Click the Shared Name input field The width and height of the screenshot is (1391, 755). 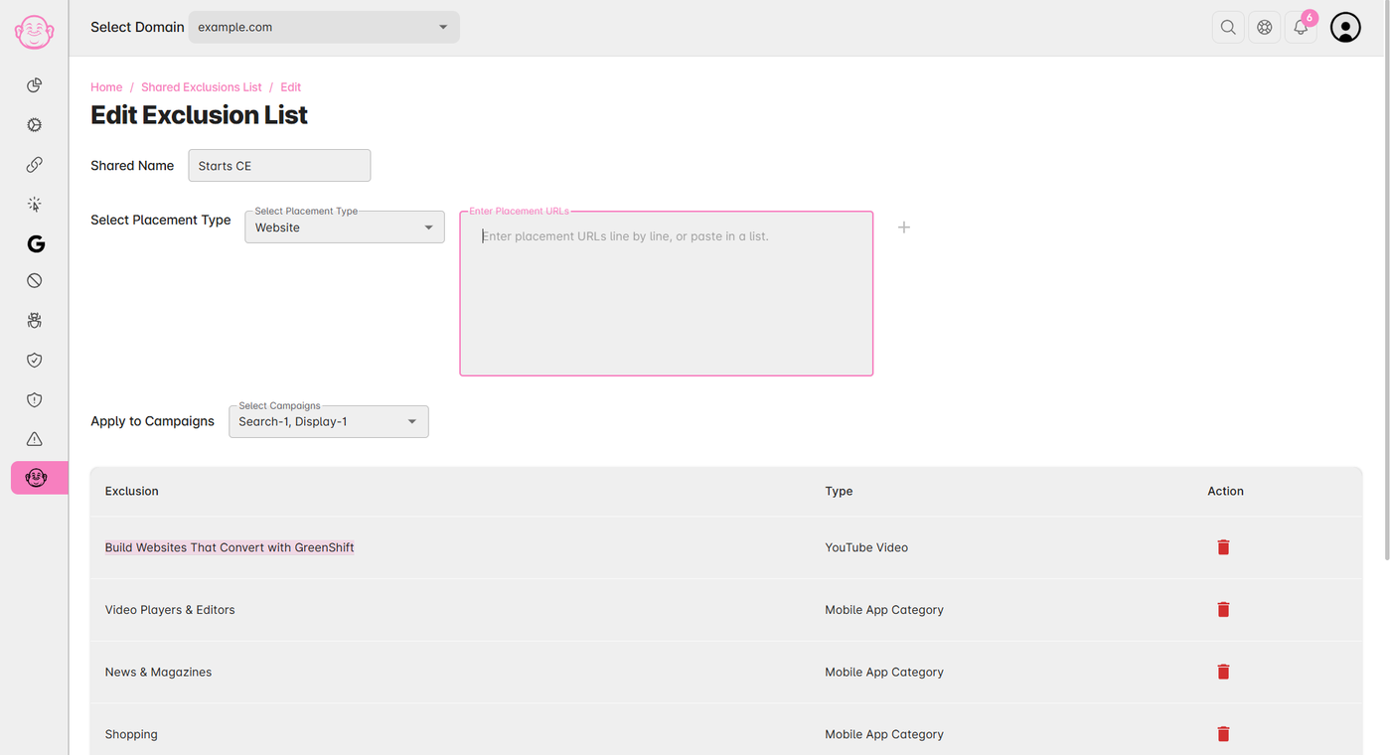pyautogui.click(x=279, y=166)
